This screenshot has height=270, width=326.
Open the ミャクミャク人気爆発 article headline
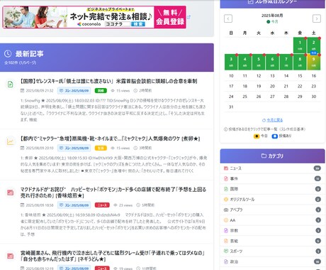[x=110, y=139]
